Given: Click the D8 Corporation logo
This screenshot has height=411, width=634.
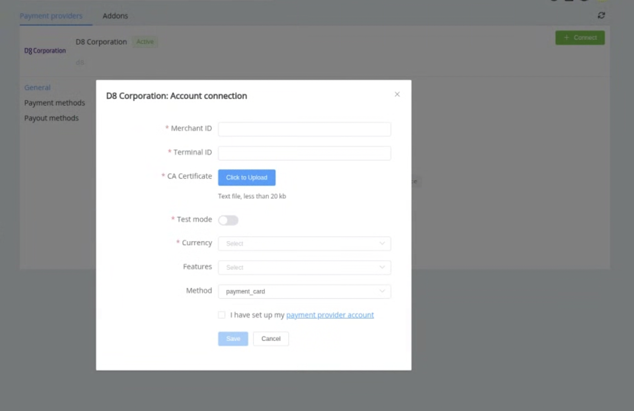Looking at the screenshot, I should click(45, 50).
